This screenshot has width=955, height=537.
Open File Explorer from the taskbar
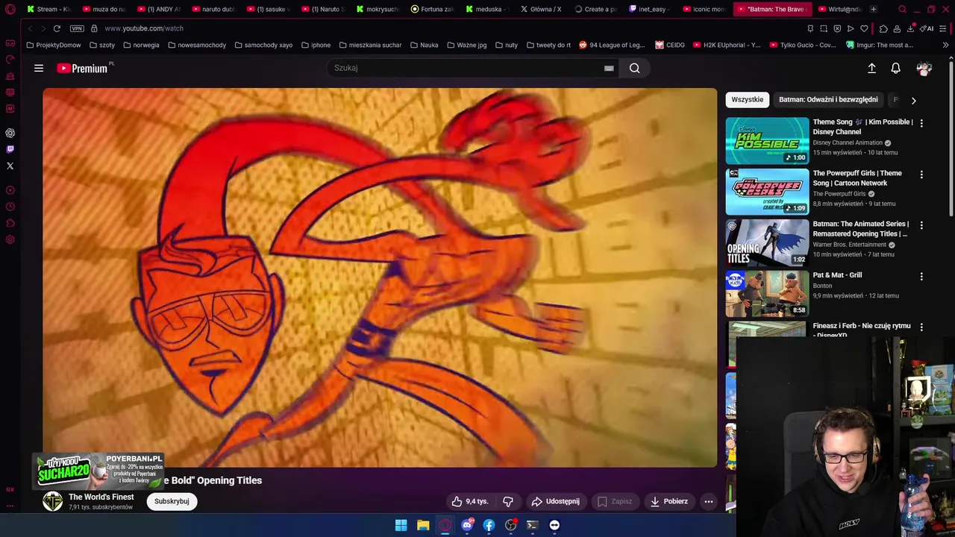pyautogui.click(x=423, y=525)
